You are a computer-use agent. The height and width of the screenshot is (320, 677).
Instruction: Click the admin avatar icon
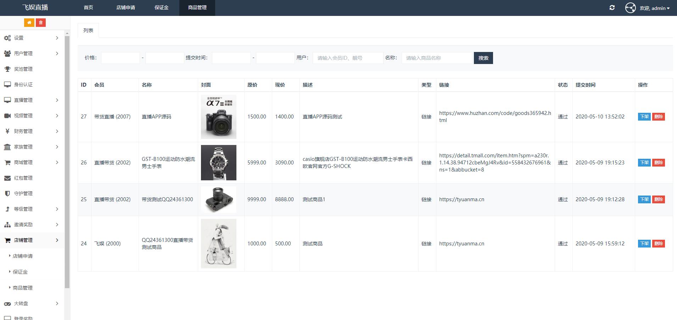click(x=630, y=8)
